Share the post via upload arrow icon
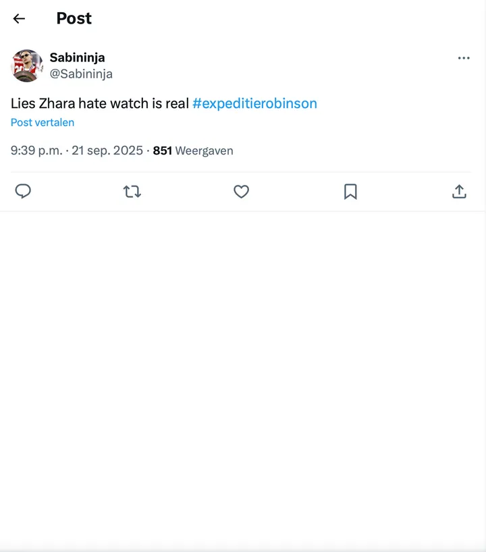Screen dimensions: 486x552 click(x=459, y=192)
